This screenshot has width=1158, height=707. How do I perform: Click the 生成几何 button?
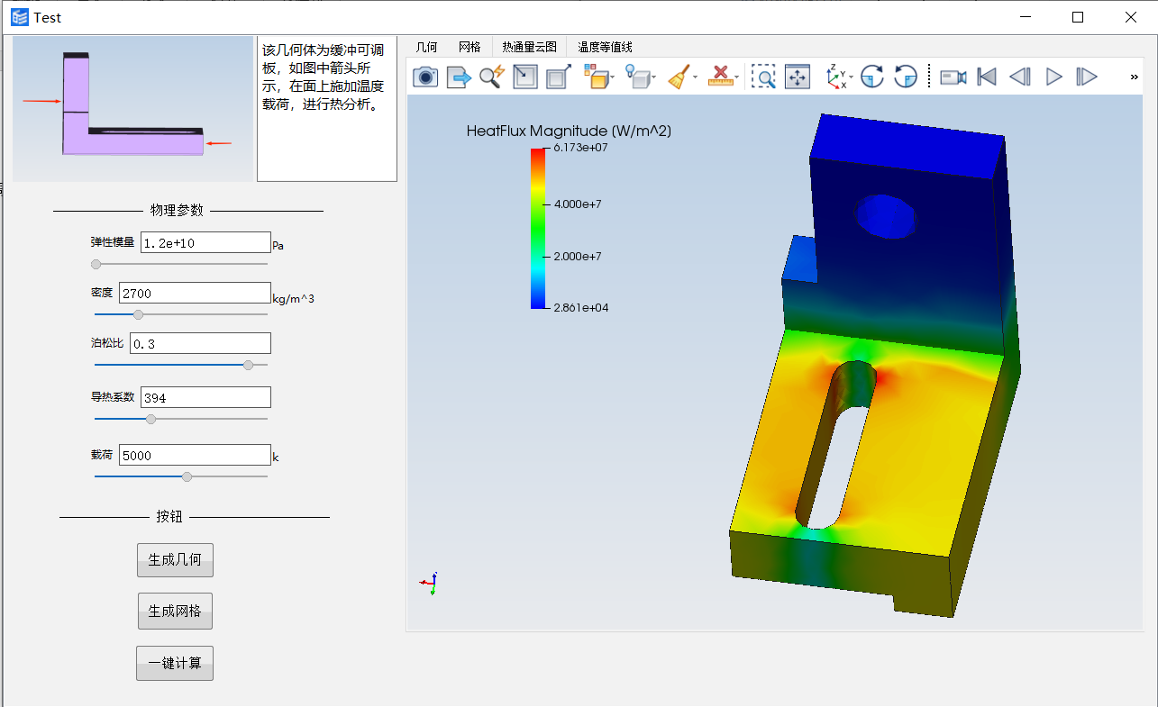pos(175,560)
